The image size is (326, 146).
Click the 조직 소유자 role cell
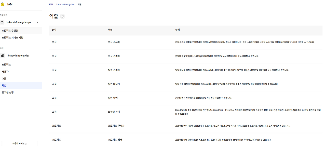(114, 42)
